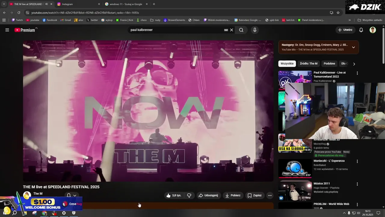Open the options menu for PRO8L3M - World Wide Web
Viewport: 385px width, 217px height.
357,204
